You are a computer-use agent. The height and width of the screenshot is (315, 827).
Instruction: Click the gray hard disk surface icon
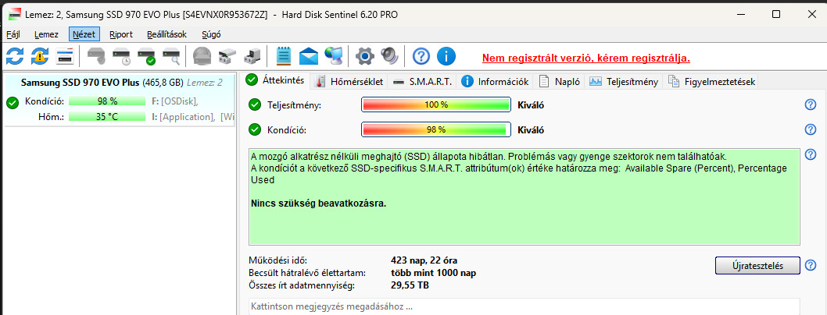[202, 55]
